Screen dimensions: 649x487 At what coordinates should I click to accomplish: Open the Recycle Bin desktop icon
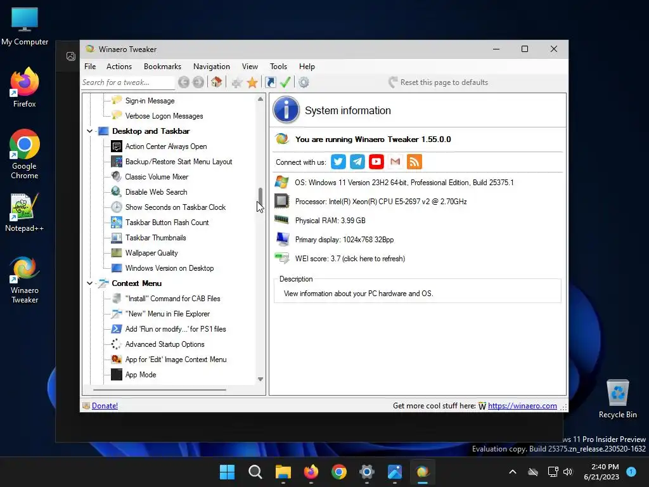point(617,399)
